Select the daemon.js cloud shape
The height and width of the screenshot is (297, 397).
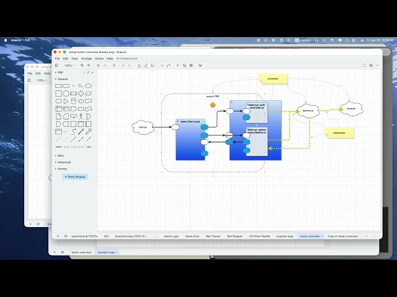[308, 111]
